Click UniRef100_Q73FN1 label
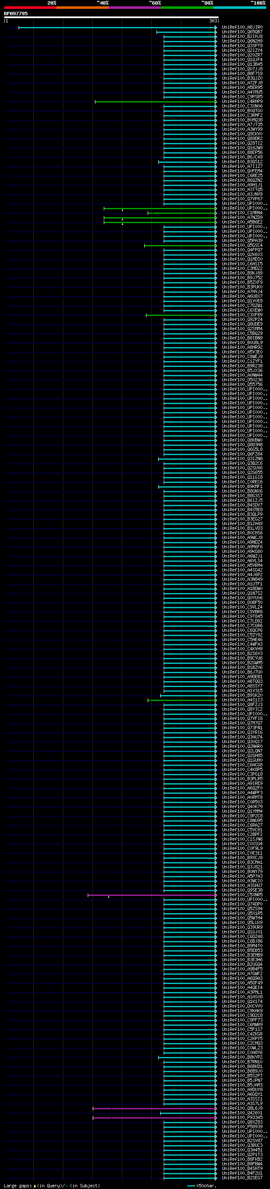 pyautogui.click(x=242, y=728)
